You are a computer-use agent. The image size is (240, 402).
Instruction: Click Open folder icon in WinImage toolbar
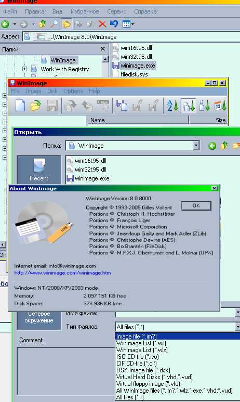coord(36,106)
